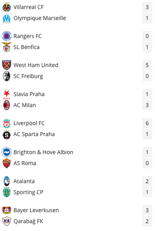155x231 pixels.
Task: Click the SC Freiburg logo
Action: pyautogui.click(x=7, y=76)
